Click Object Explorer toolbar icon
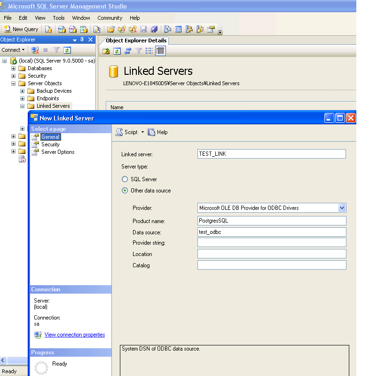The width and height of the screenshot is (385, 376). (189, 30)
